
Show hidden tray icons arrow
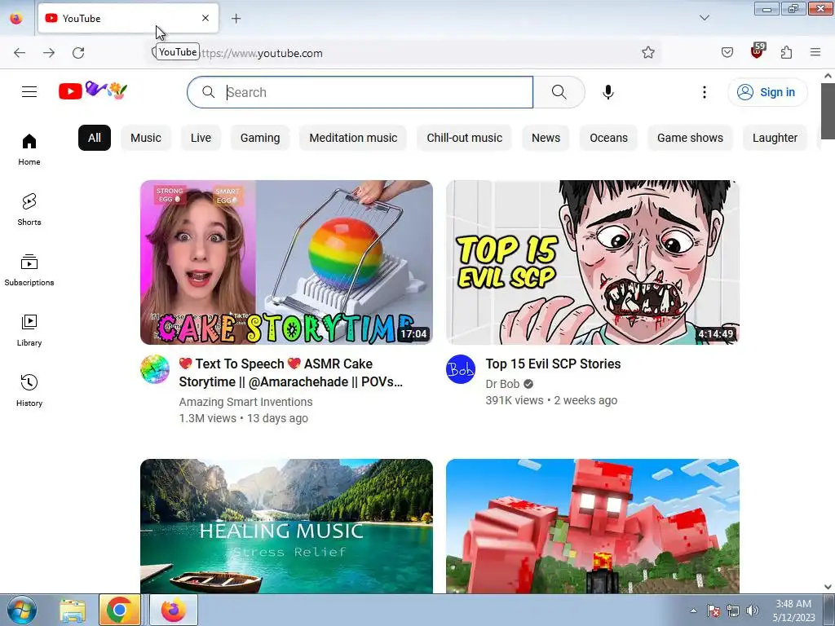coord(693,611)
